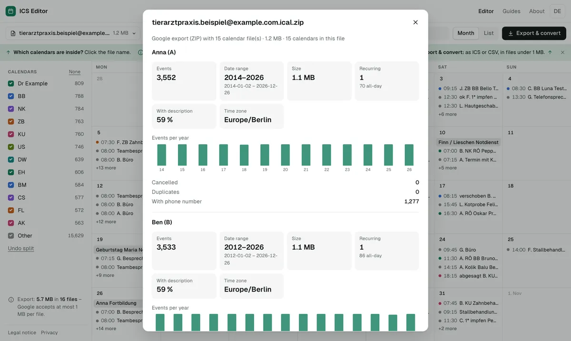Open the 16:30 A. RÖ Oskar event
This screenshot has height=341, width=571.
pyautogui.click(x=468, y=214)
